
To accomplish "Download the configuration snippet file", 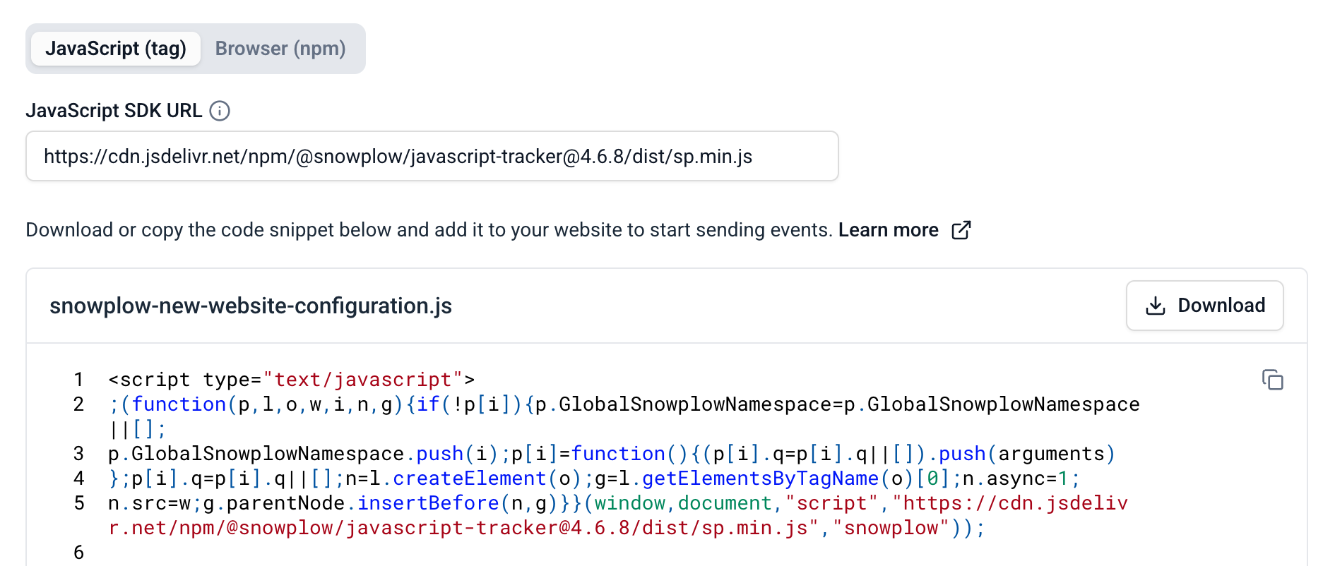I will [x=1204, y=306].
